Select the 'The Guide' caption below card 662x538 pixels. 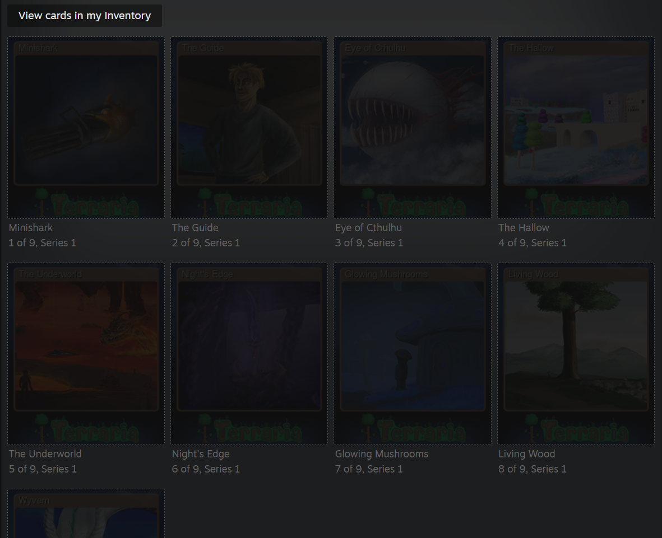click(195, 228)
